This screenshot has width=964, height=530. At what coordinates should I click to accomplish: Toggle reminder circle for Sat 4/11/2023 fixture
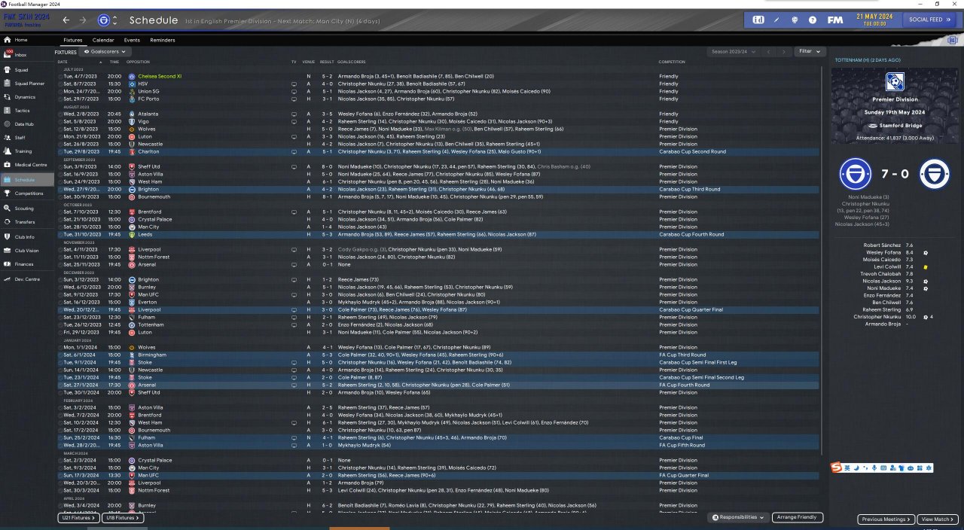pos(61,249)
